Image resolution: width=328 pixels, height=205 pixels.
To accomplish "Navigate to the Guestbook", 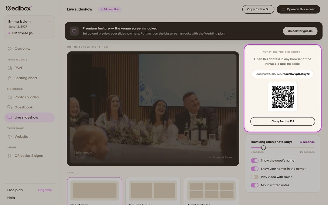I will click(x=29, y=107).
